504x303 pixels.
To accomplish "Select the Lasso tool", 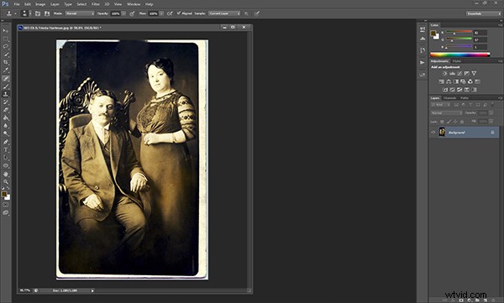I will click(x=6, y=47).
